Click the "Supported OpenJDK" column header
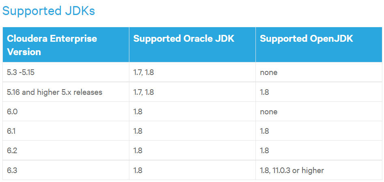384x182 pixels. click(306, 39)
